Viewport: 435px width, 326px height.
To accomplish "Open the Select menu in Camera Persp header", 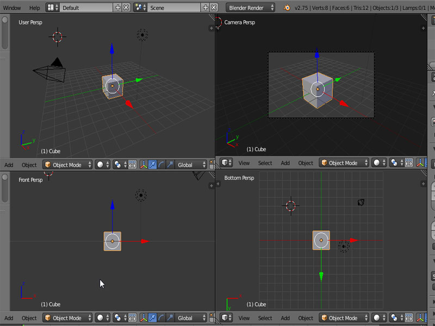I will 265,163.
